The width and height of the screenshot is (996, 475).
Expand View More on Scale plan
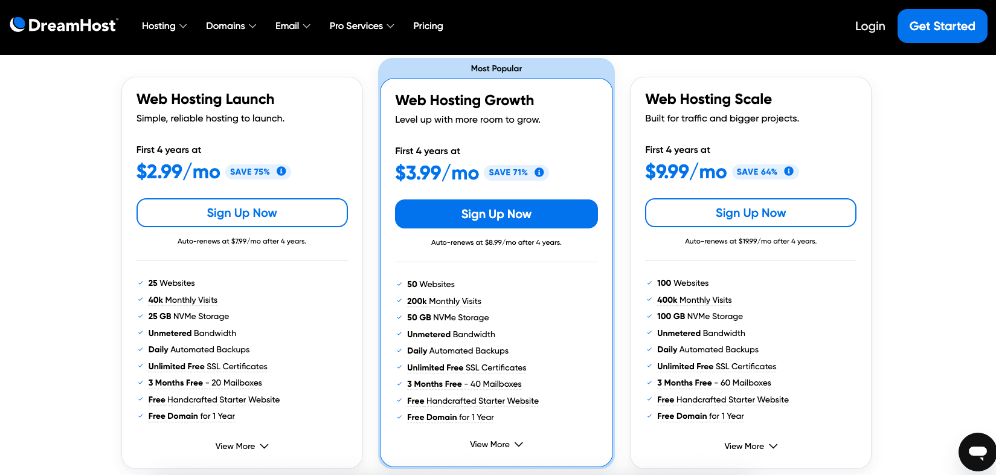(750, 446)
